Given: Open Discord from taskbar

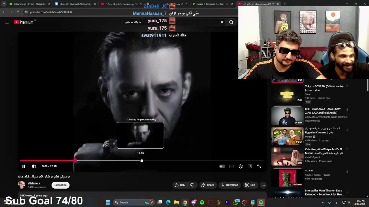Looking at the screenshot, I should tap(193, 202).
